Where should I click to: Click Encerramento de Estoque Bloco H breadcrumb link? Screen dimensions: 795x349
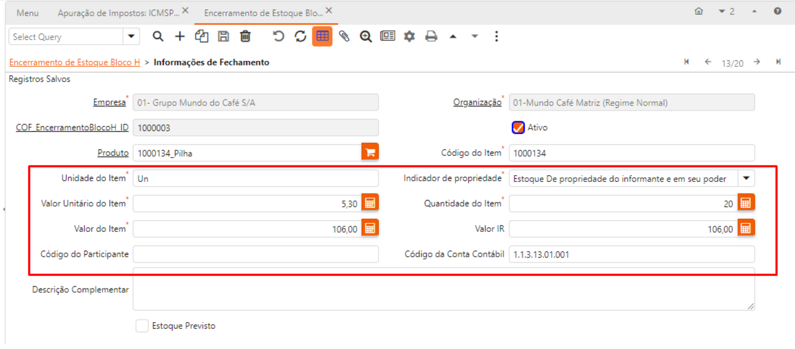75,62
